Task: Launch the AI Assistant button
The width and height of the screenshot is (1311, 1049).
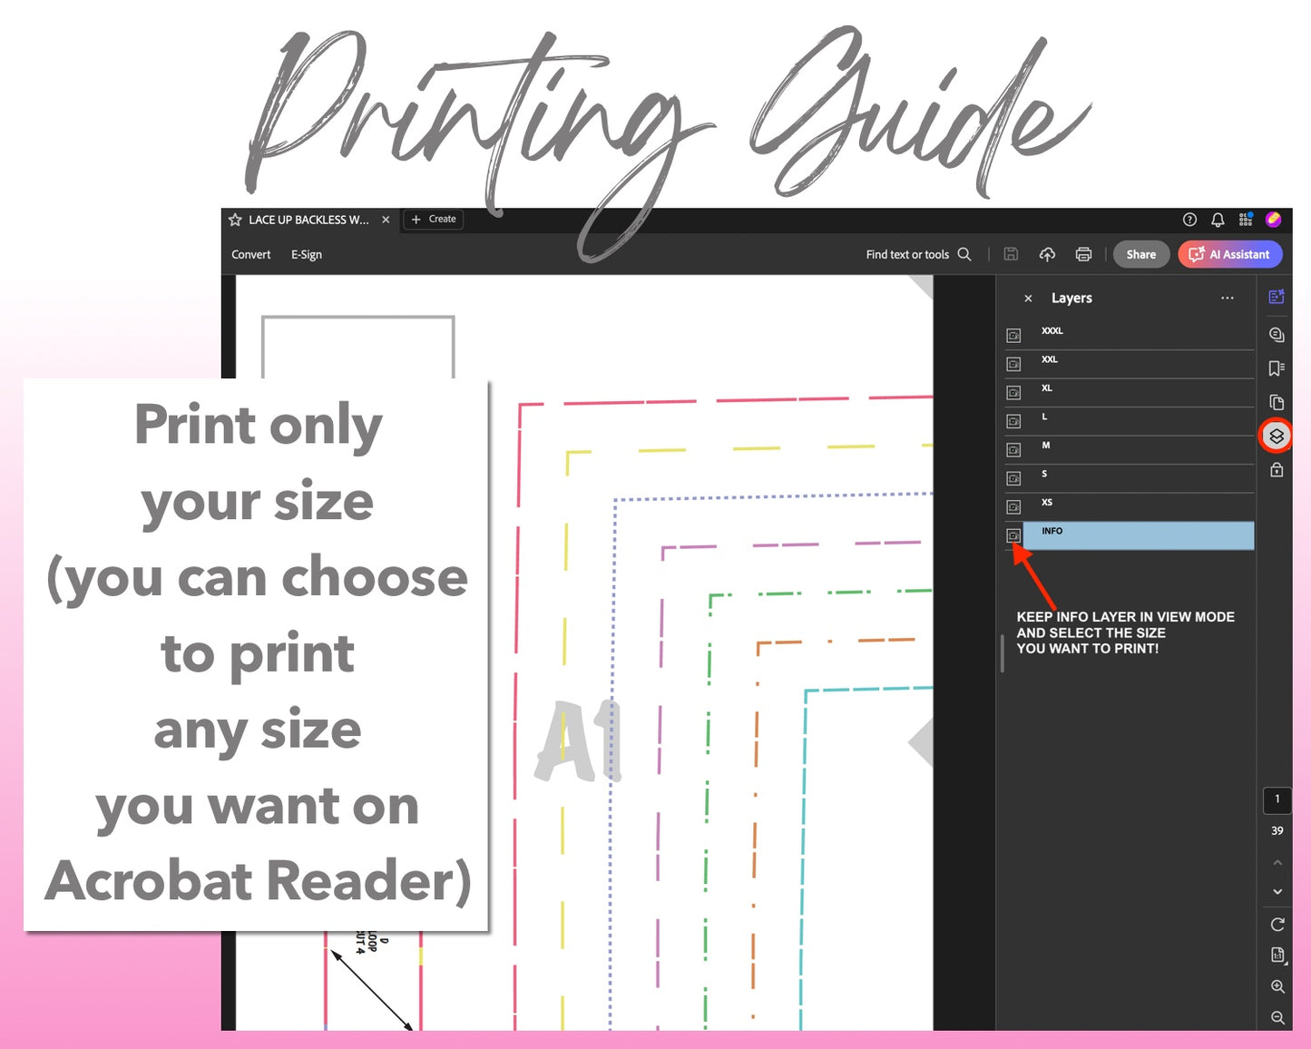Action: (x=1229, y=255)
